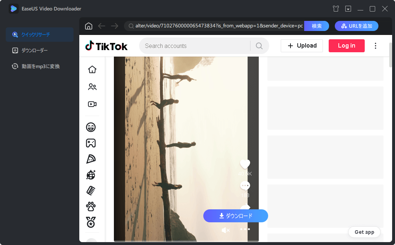This screenshot has height=245, width=395.
Task: Click the Get app link
Action: pos(364,232)
